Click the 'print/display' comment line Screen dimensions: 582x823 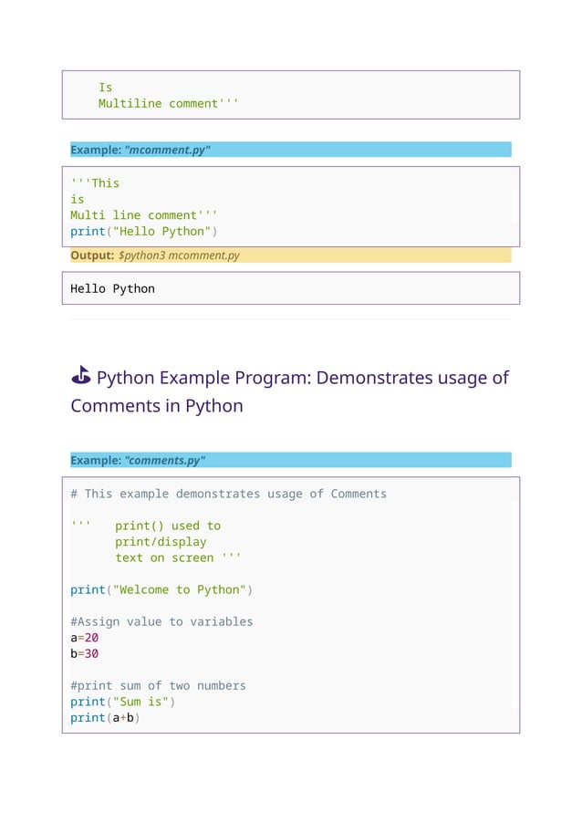(161, 542)
